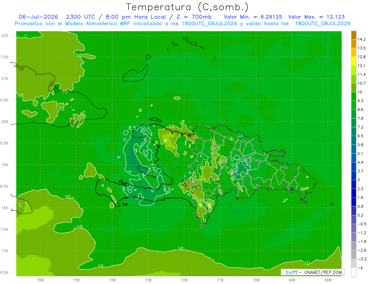368x284 pixels.
Task: Pick the yellow swatch between 12.8 and 12.1
Action: point(354,61)
